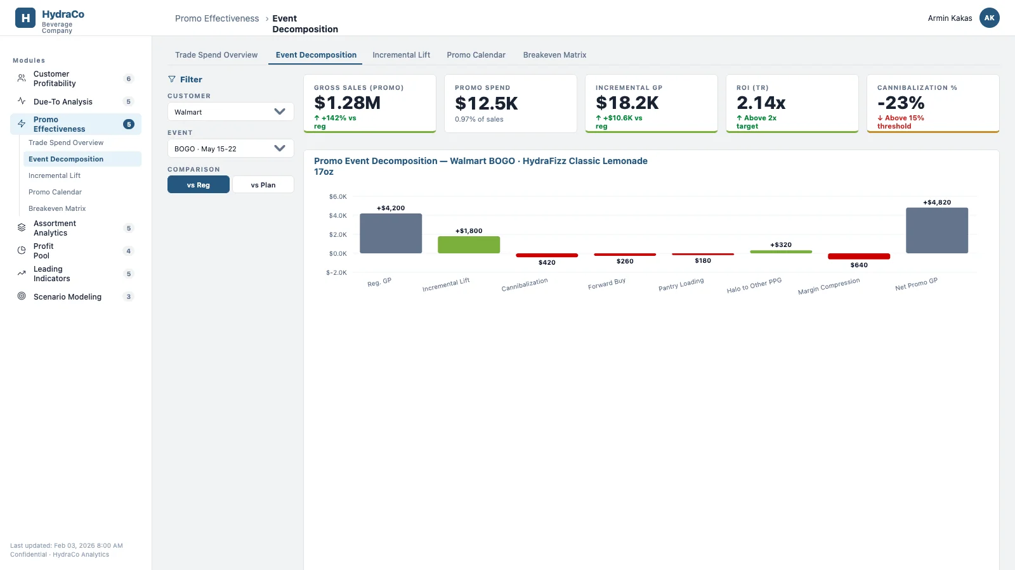Click the Promo Effectiveness count badge
1015x570 pixels.
click(x=129, y=124)
